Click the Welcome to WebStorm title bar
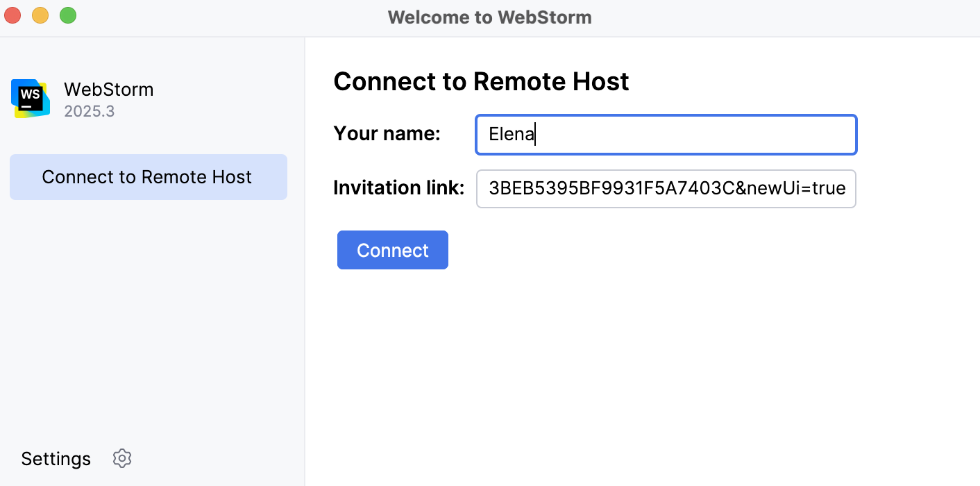This screenshot has width=980, height=486. click(x=489, y=17)
